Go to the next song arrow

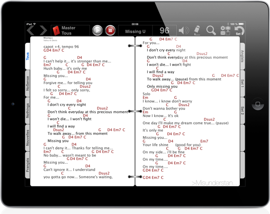pyautogui.click(x=43, y=30)
